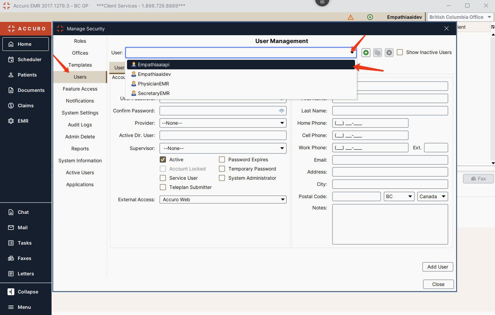The width and height of the screenshot is (495, 315).
Task: Open Letters in the sidebar
Action: pos(26,274)
